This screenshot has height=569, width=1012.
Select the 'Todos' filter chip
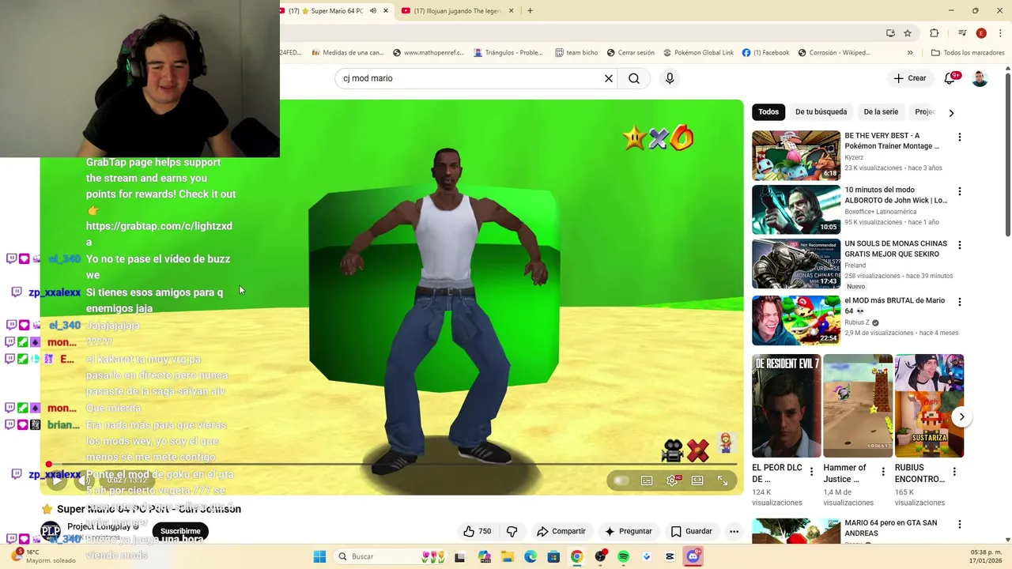(x=768, y=112)
